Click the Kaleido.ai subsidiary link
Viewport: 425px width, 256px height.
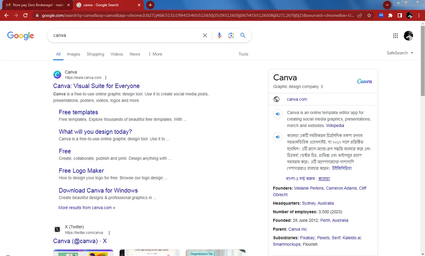coord(352,238)
